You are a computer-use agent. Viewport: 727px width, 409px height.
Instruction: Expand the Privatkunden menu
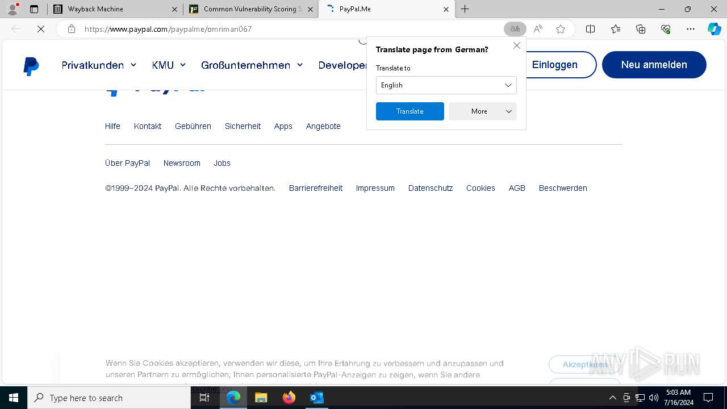pos(99,65)
